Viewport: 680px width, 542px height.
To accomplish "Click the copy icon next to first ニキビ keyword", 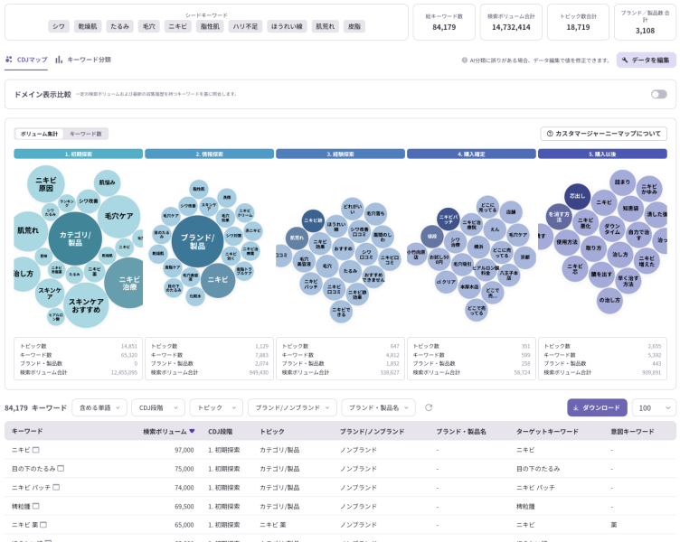I will tap(36, 450).
